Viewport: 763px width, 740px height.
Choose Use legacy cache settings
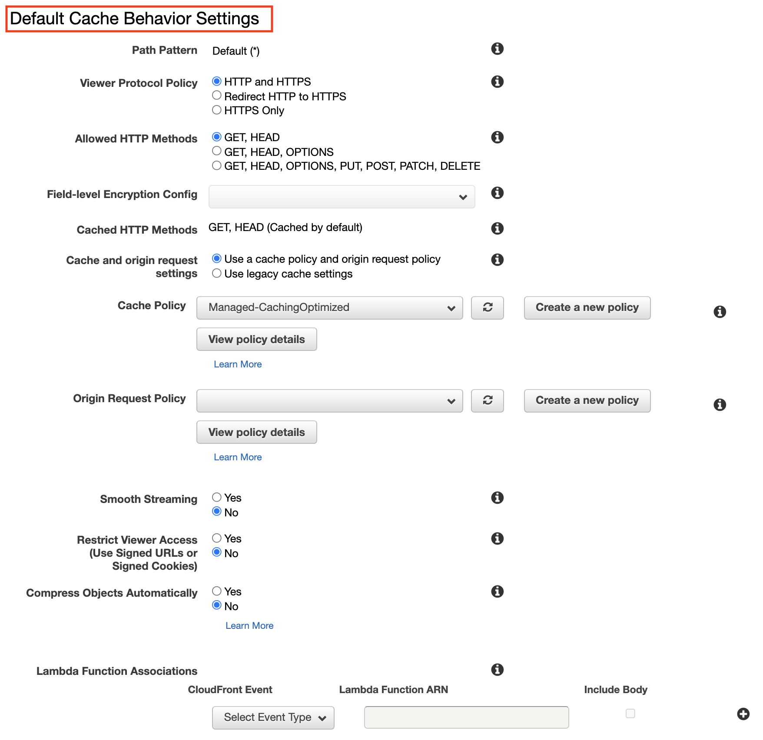pyautogui.click(x=217, y=273)
